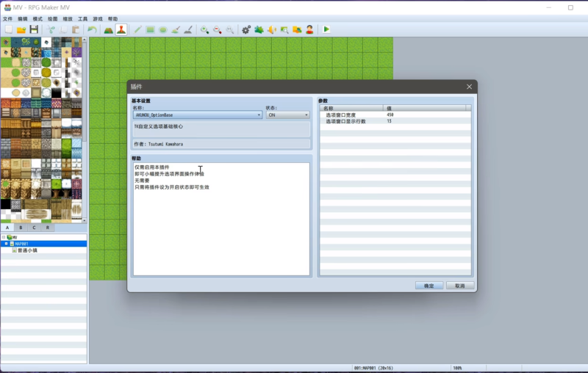Click the Actual Size zoom icon
The width and height of the screenshot is (588, 373).
tap(230, 29)
